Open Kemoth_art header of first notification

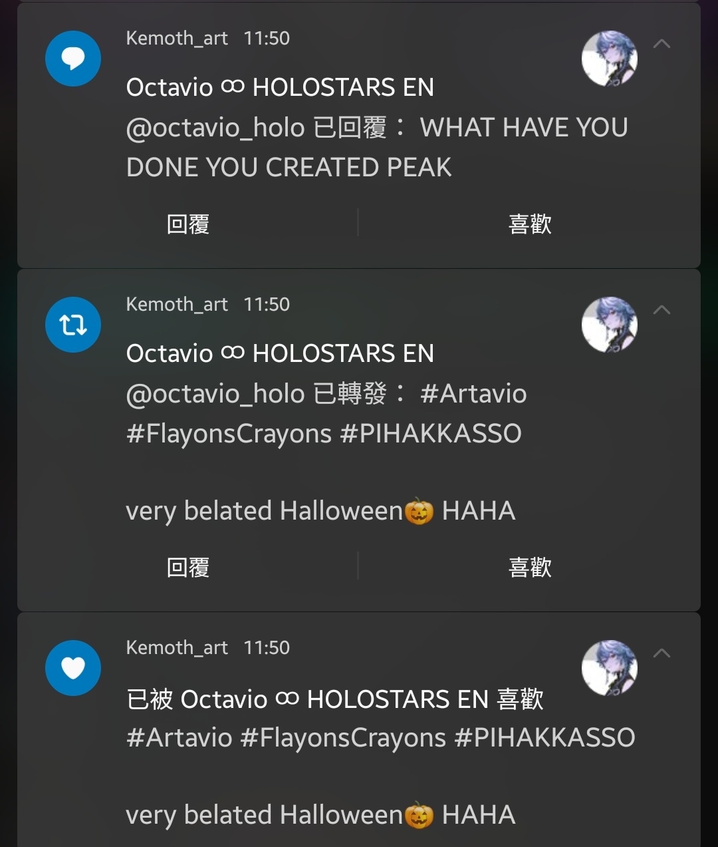tap(177, 38)
